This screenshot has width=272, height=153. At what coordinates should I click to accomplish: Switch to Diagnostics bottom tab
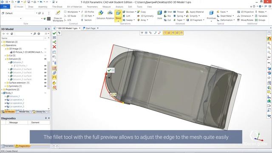coord(23,146)
